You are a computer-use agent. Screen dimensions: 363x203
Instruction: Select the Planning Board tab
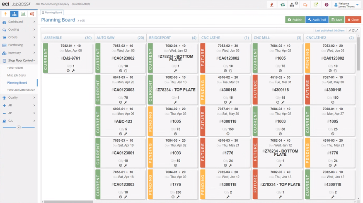tap(51, 12)
